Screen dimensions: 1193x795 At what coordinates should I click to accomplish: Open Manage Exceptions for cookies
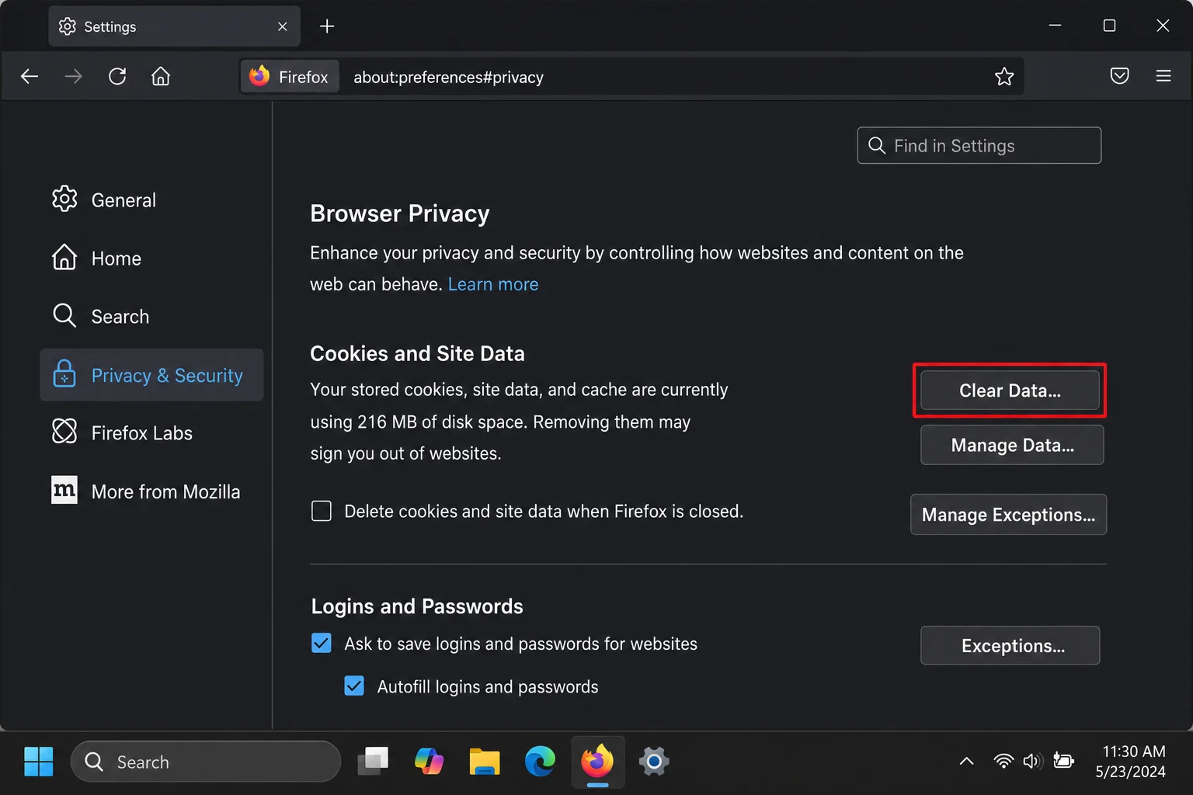(1008, 515)
